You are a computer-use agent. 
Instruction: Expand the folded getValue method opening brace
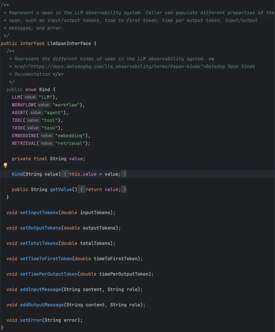coord(81,190)
